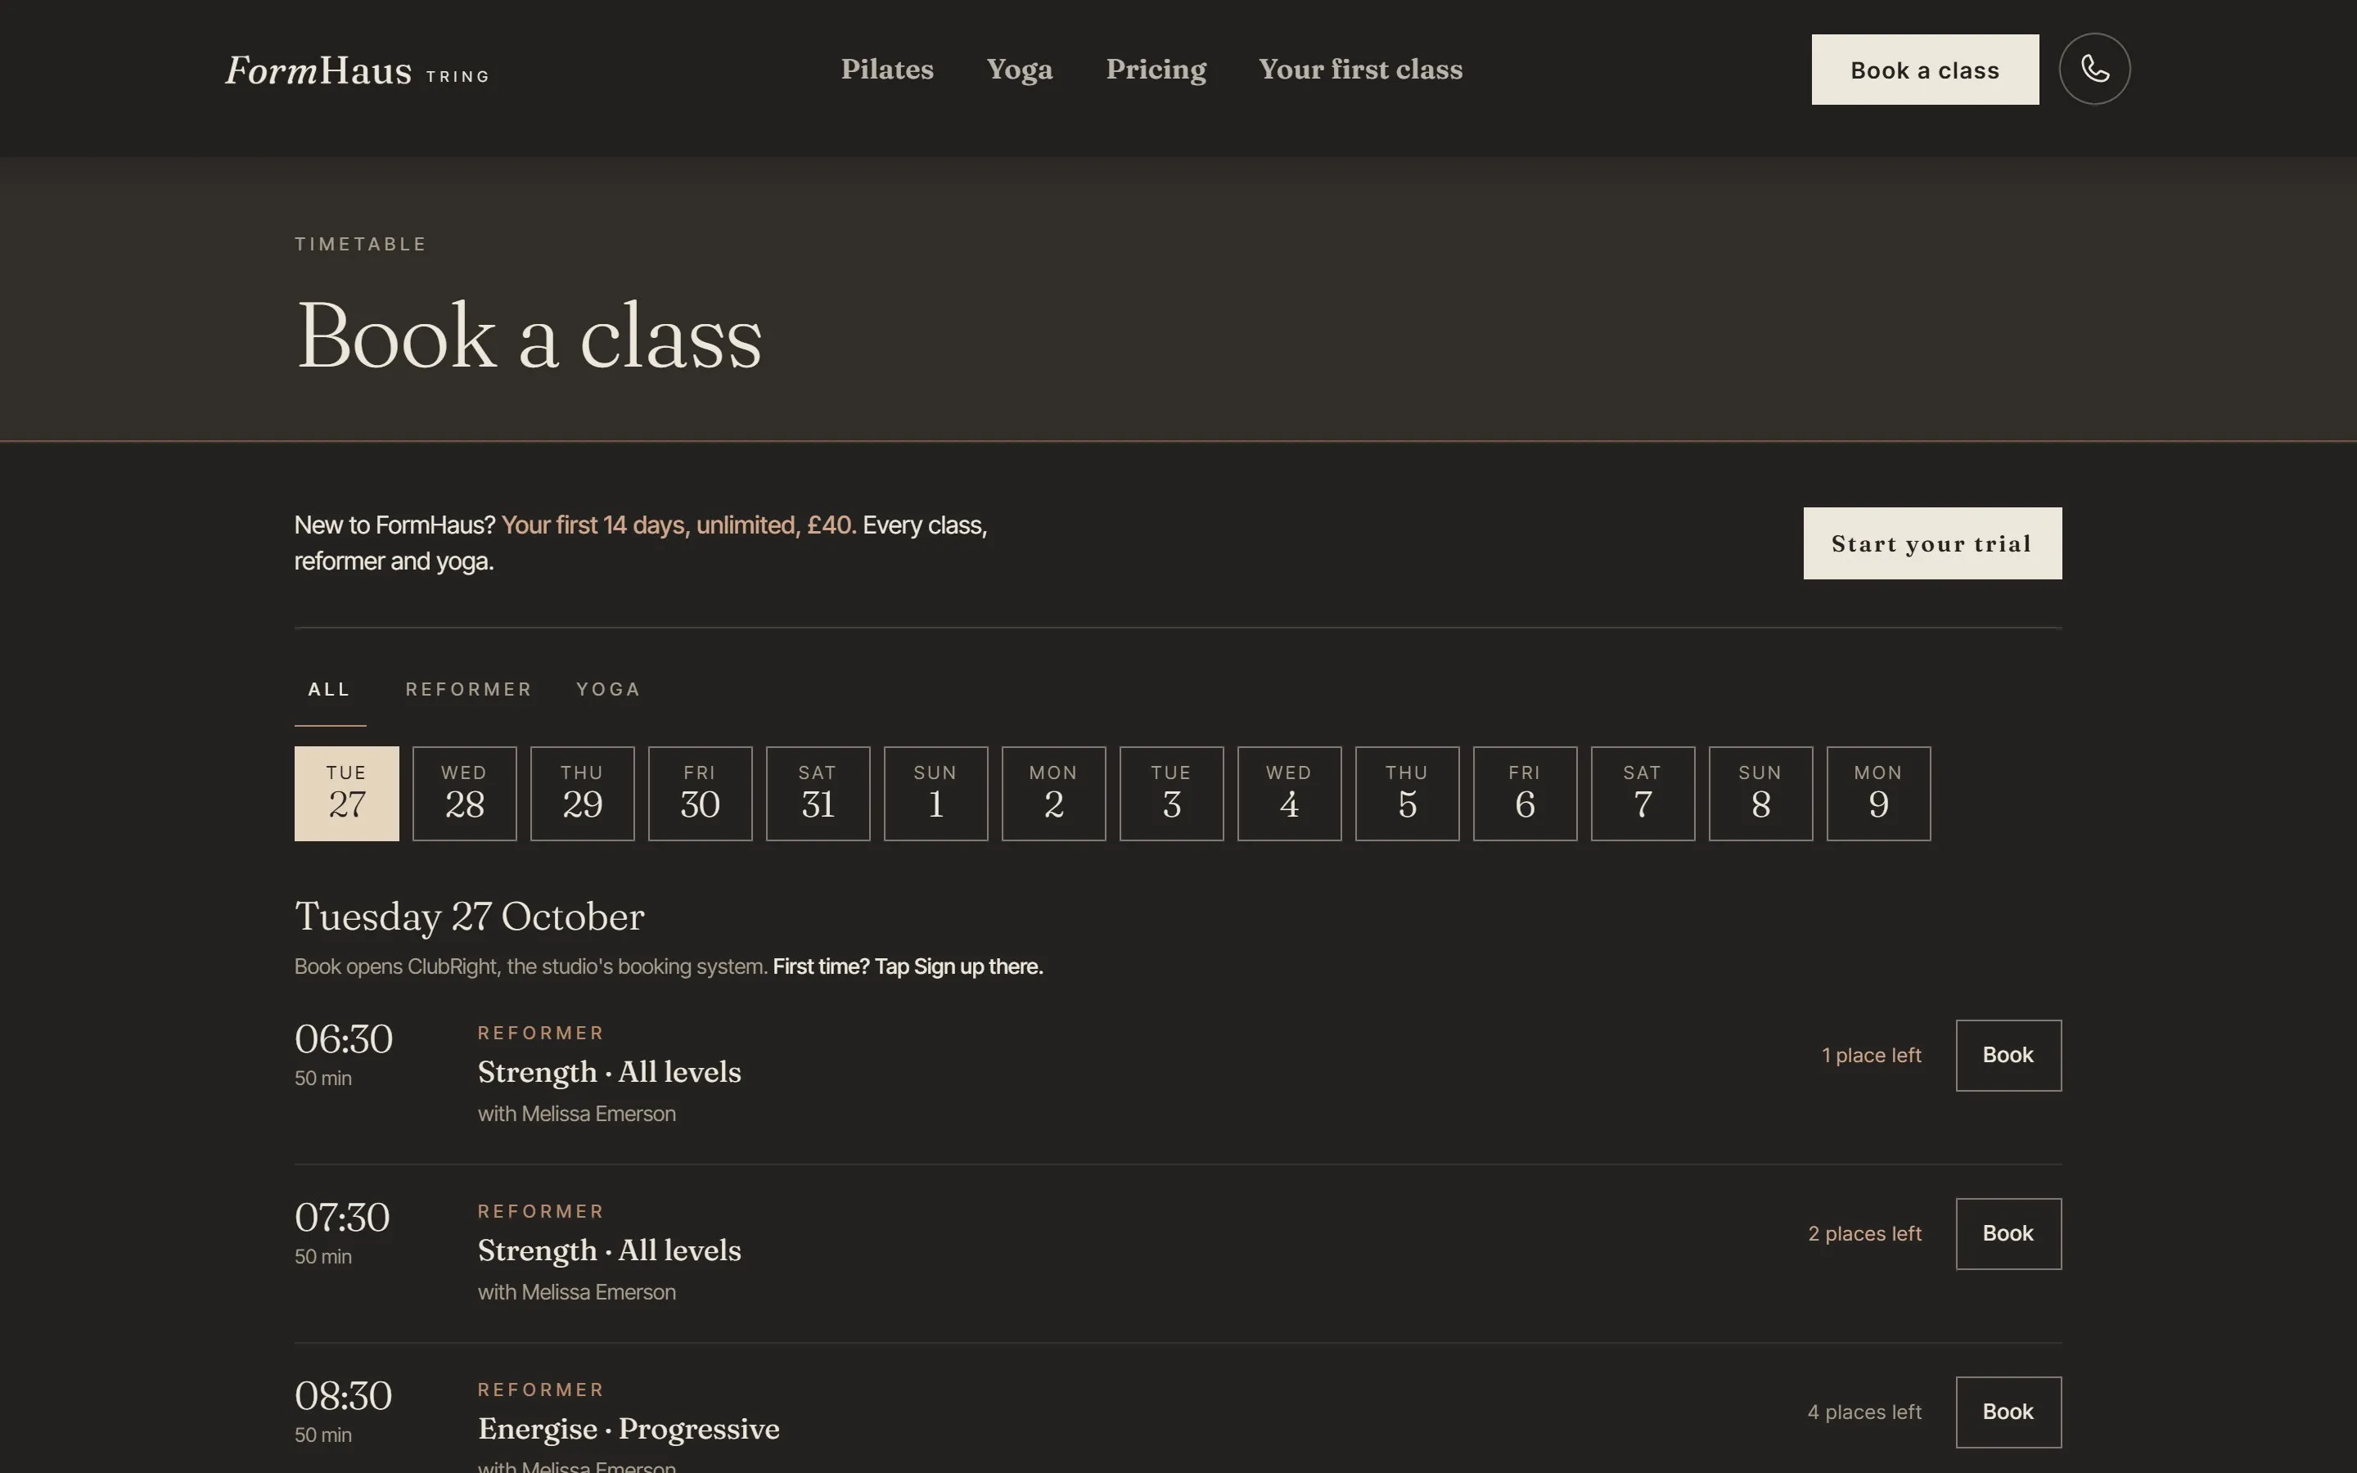Viewport: 2357px width, 1473px height.
Task: Choose Sat 31 date tile
Action: [818, 793]
